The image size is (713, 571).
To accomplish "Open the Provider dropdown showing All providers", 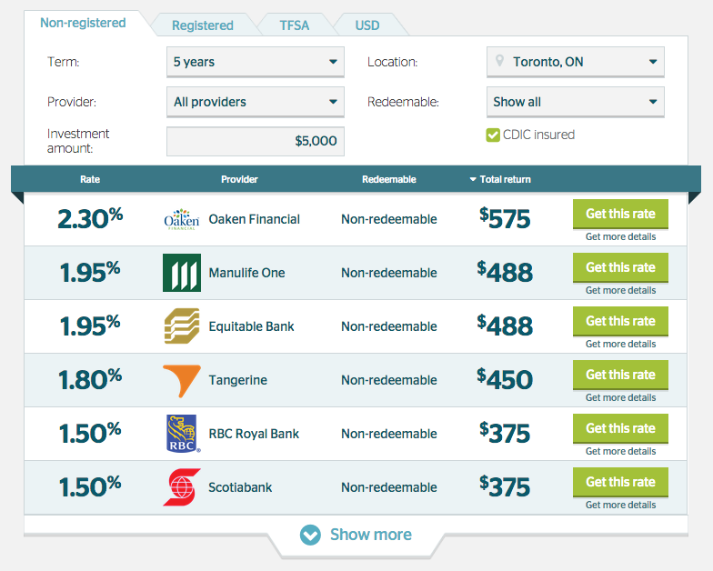I will click(255, 102).
